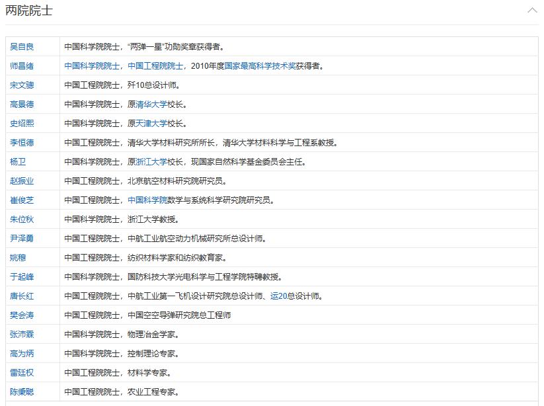Select '北京航空材料研究院研究员' text

point(175,181)
